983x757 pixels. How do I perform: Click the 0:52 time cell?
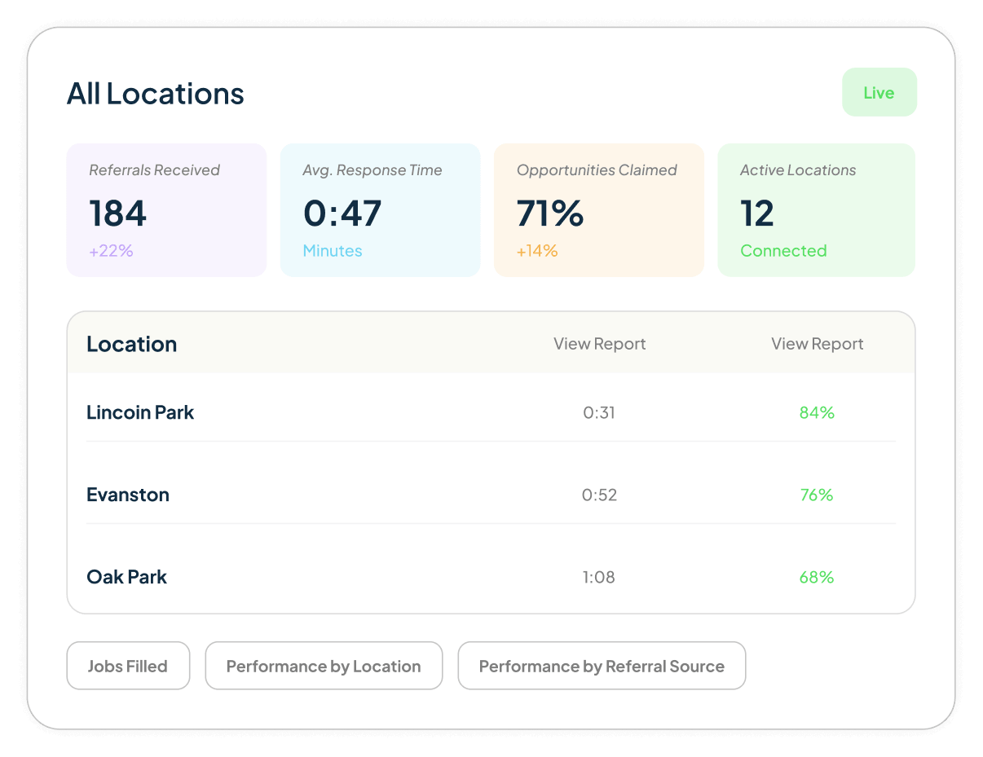point(600,495)
